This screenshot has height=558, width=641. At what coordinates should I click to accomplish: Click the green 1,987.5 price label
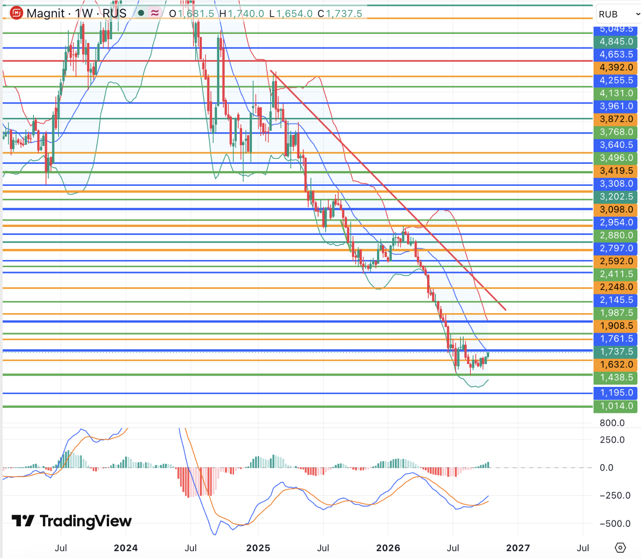coord(616,314)
